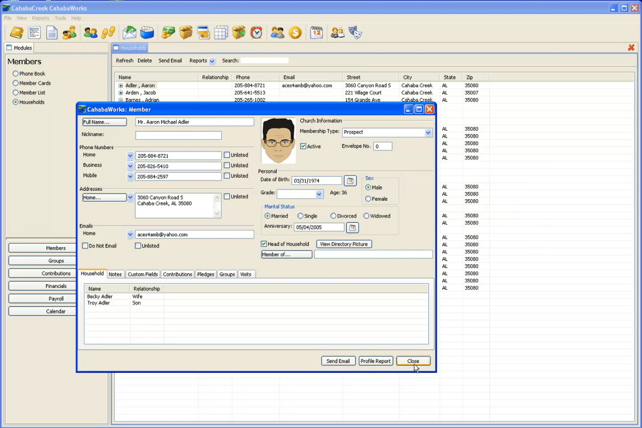This screenshot has width=642, height=428.
Task: Click Aaron Adler's member photo
Action: coord(278,141)
